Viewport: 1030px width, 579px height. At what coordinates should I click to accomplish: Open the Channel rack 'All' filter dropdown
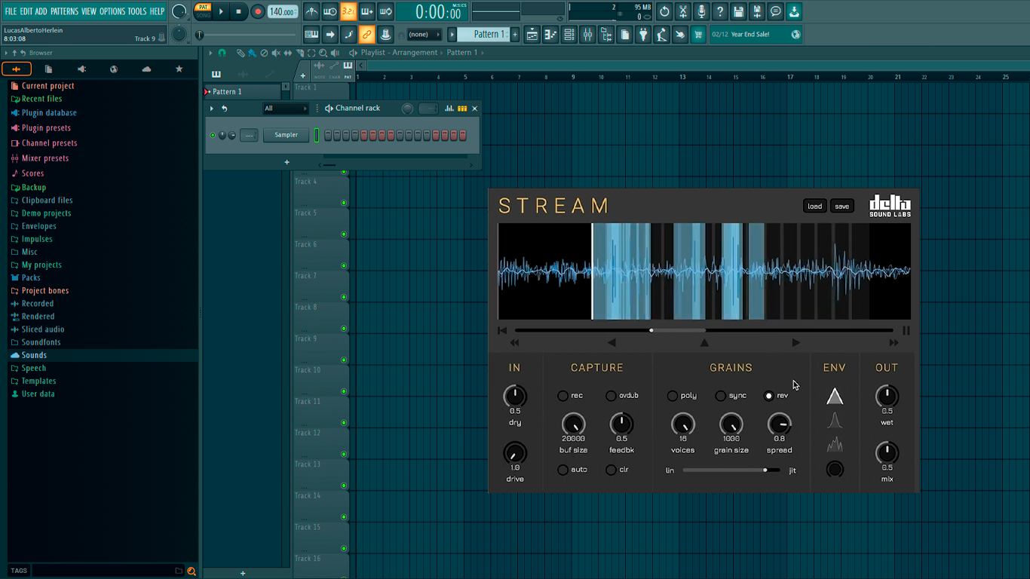(x=285, y=109)
